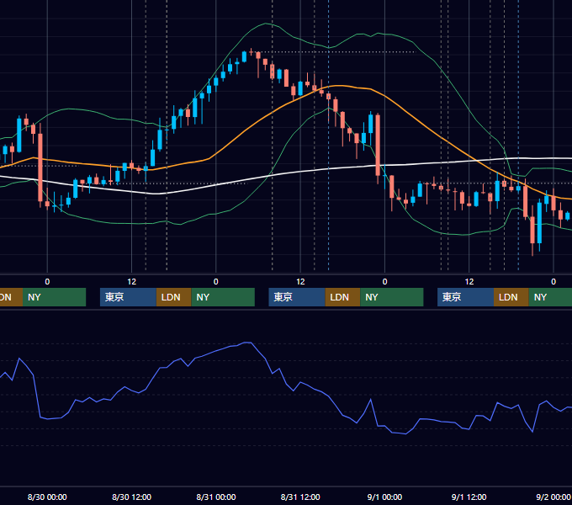Select the NY session block spanning 8/31 00:00
Image resolution: width=572 pixels, height=505 pixels.
point(223,297)
